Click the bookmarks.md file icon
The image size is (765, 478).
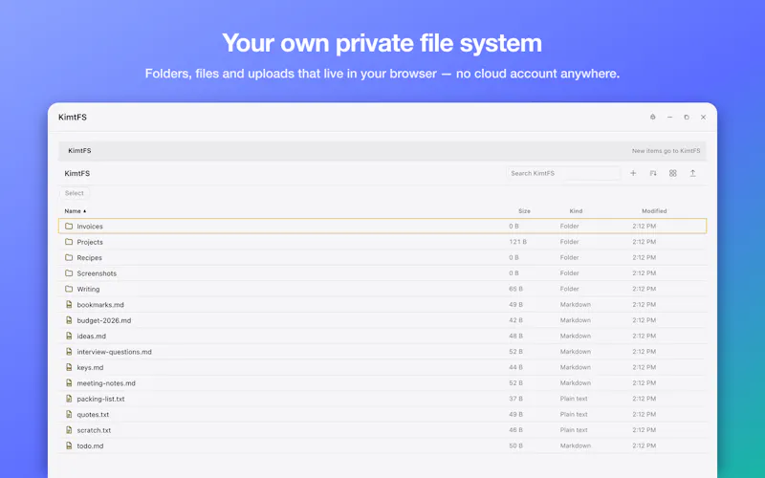pyautogui.click(x=69, y=304)
